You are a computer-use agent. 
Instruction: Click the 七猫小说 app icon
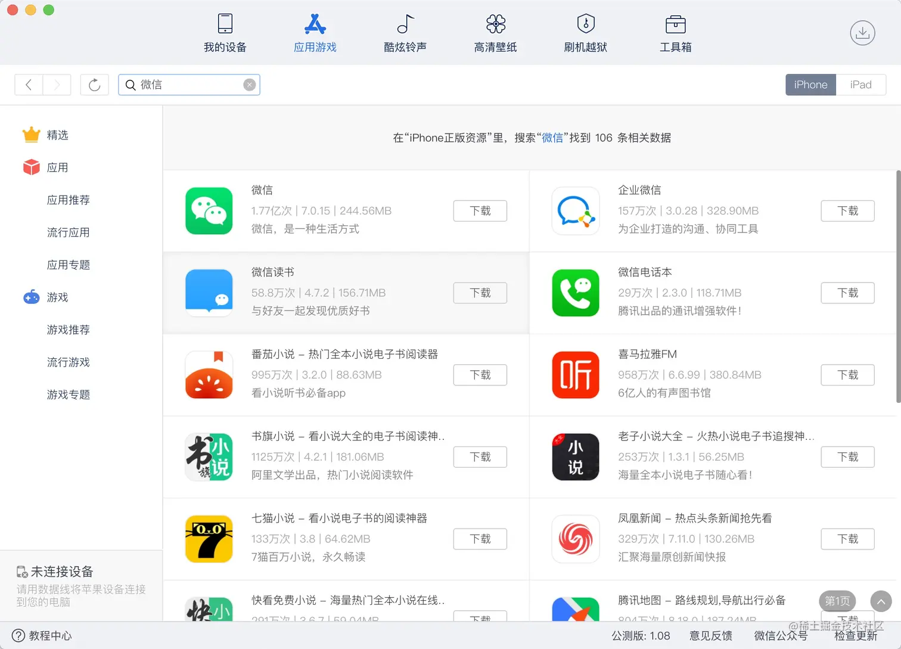click(x=209, y=539)
